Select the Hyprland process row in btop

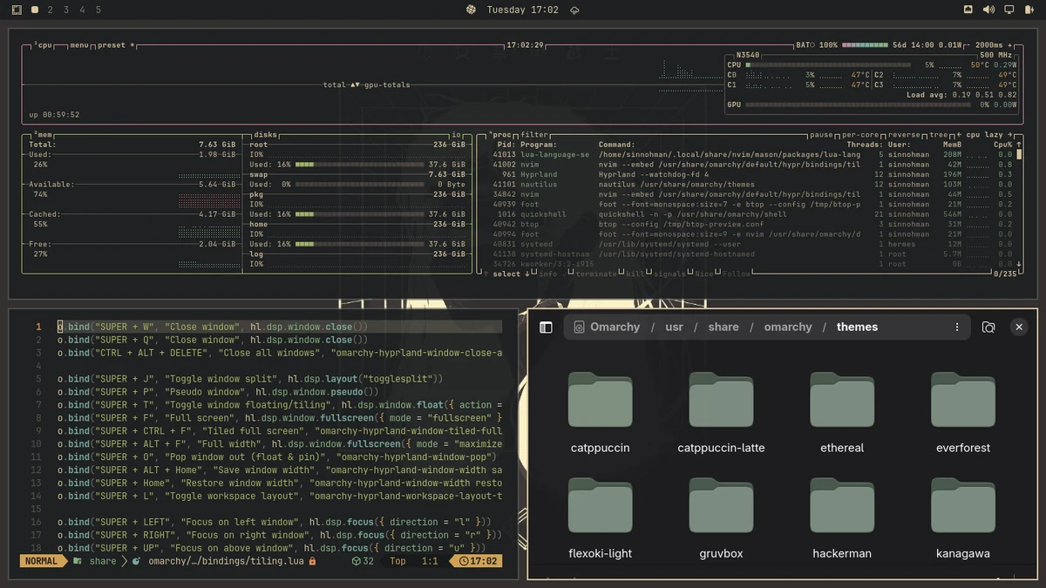click(751, 174)
